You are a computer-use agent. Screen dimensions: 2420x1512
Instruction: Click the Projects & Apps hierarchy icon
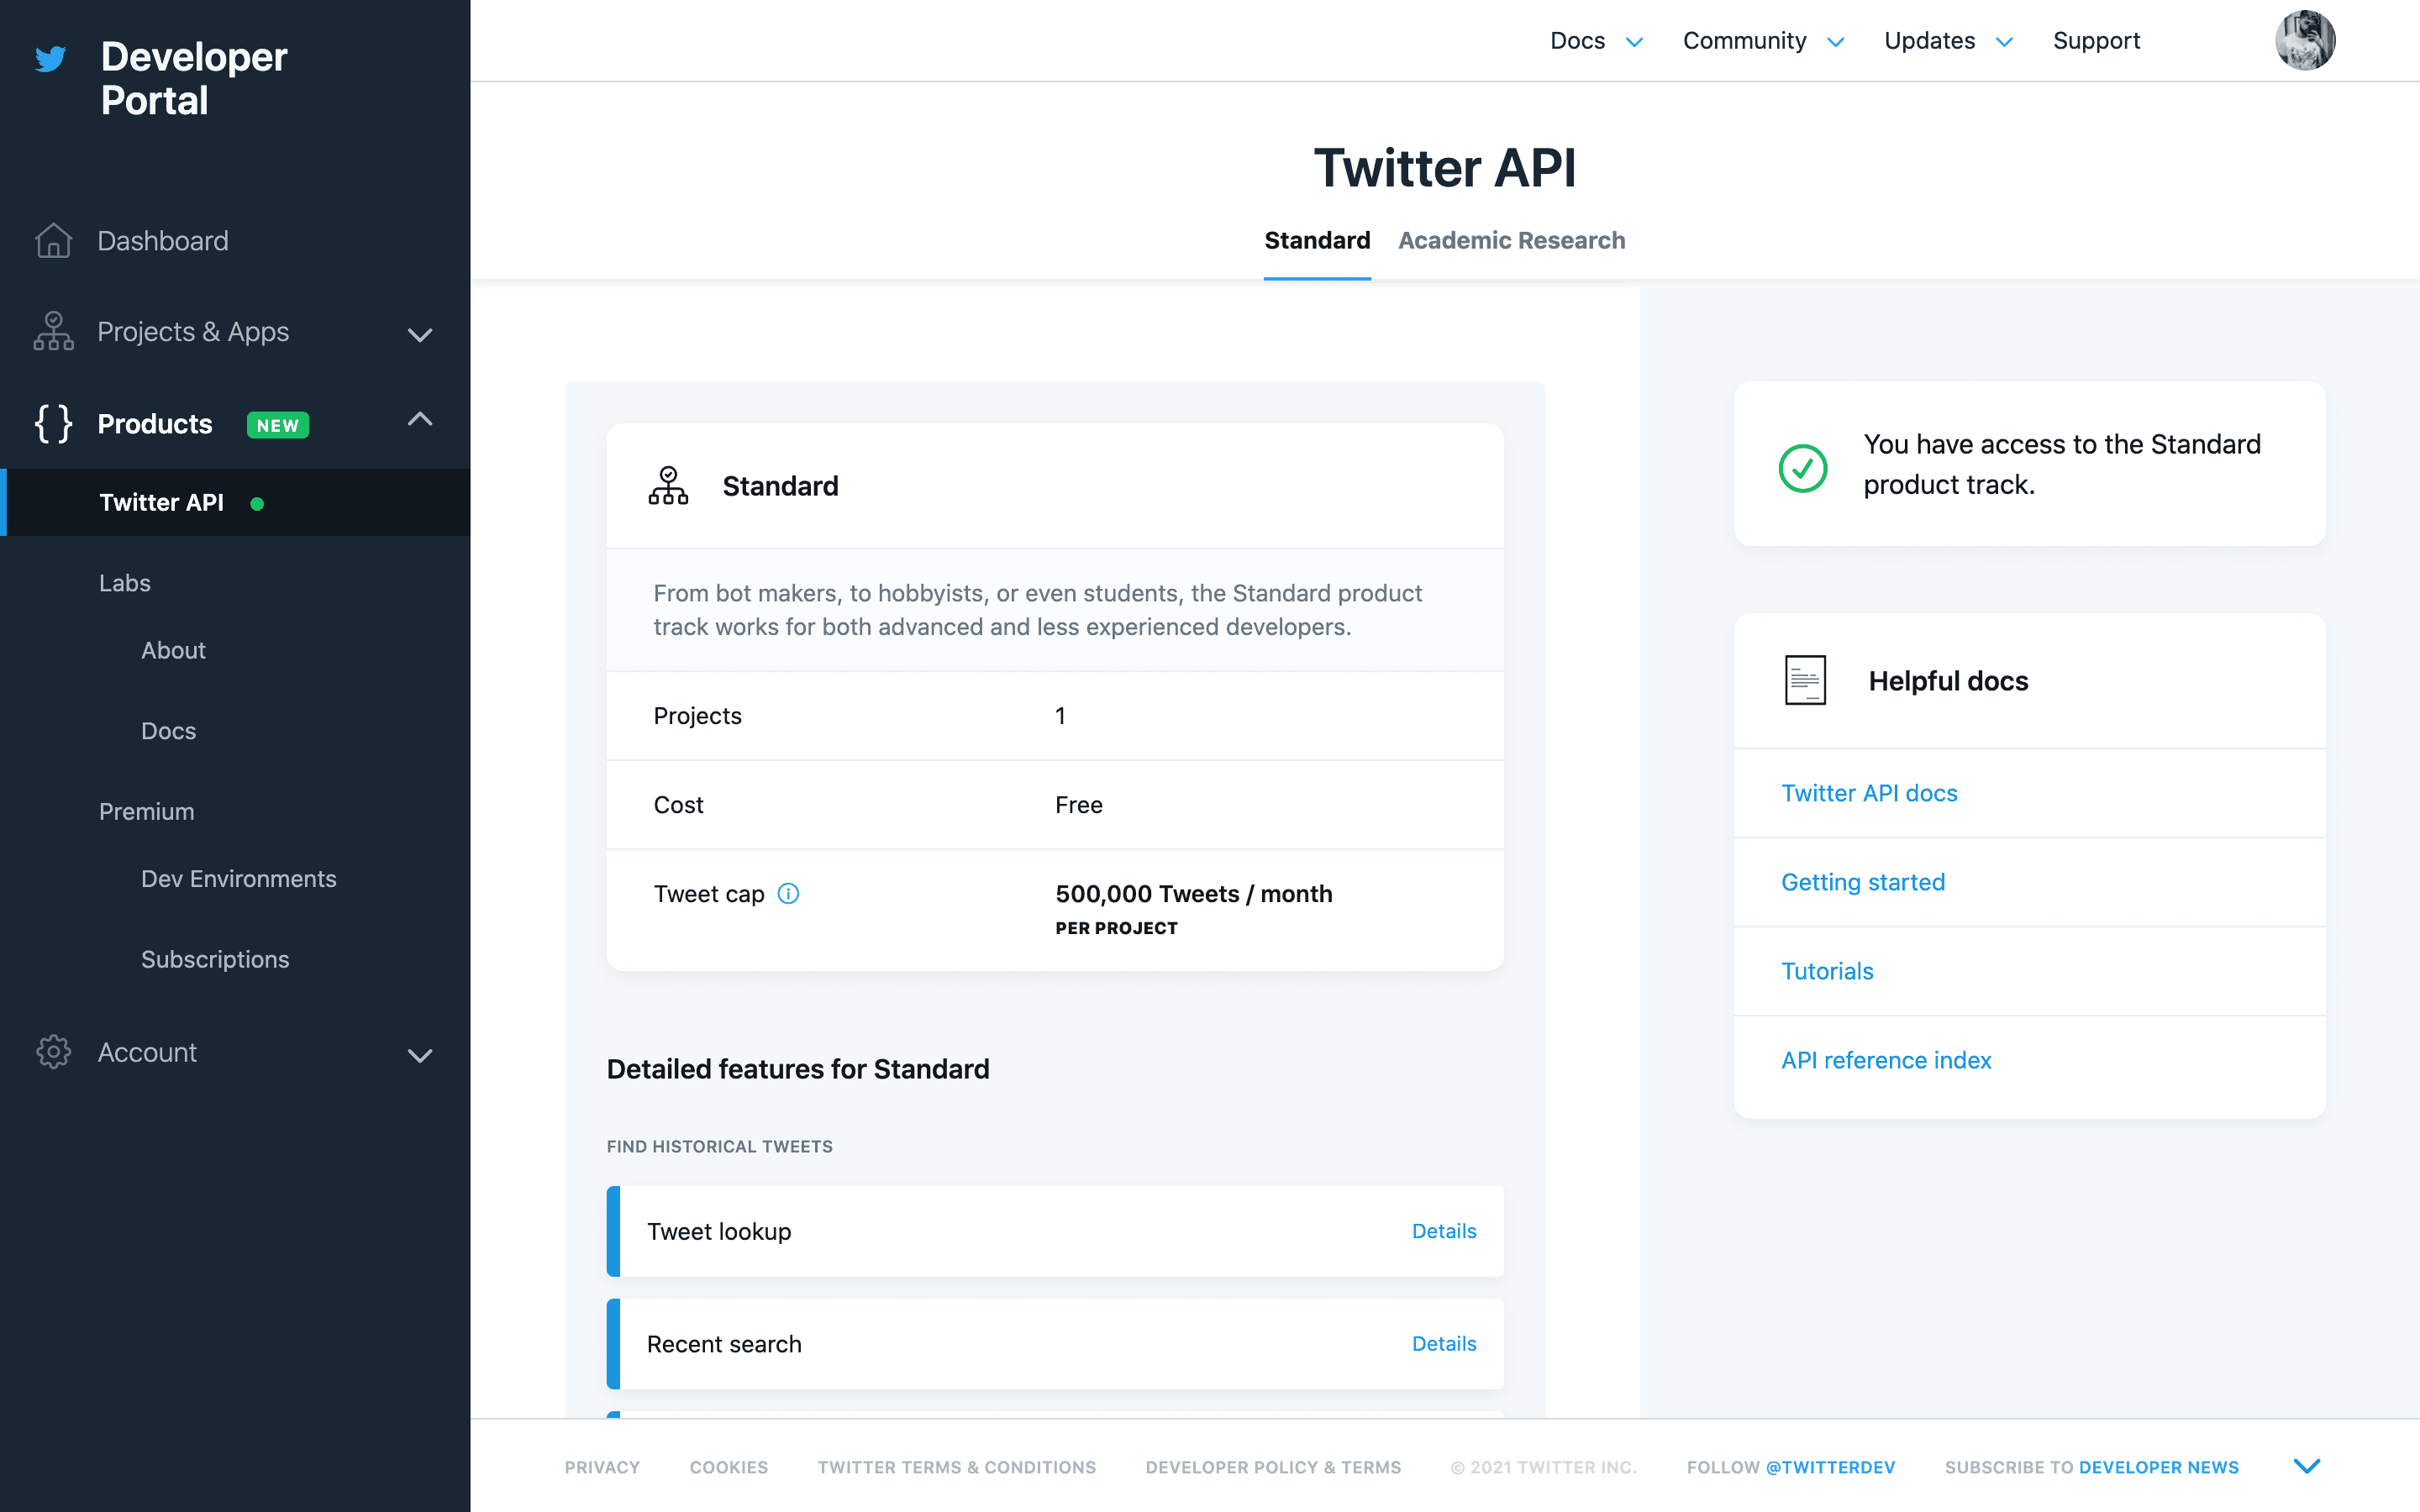point(53,331)
